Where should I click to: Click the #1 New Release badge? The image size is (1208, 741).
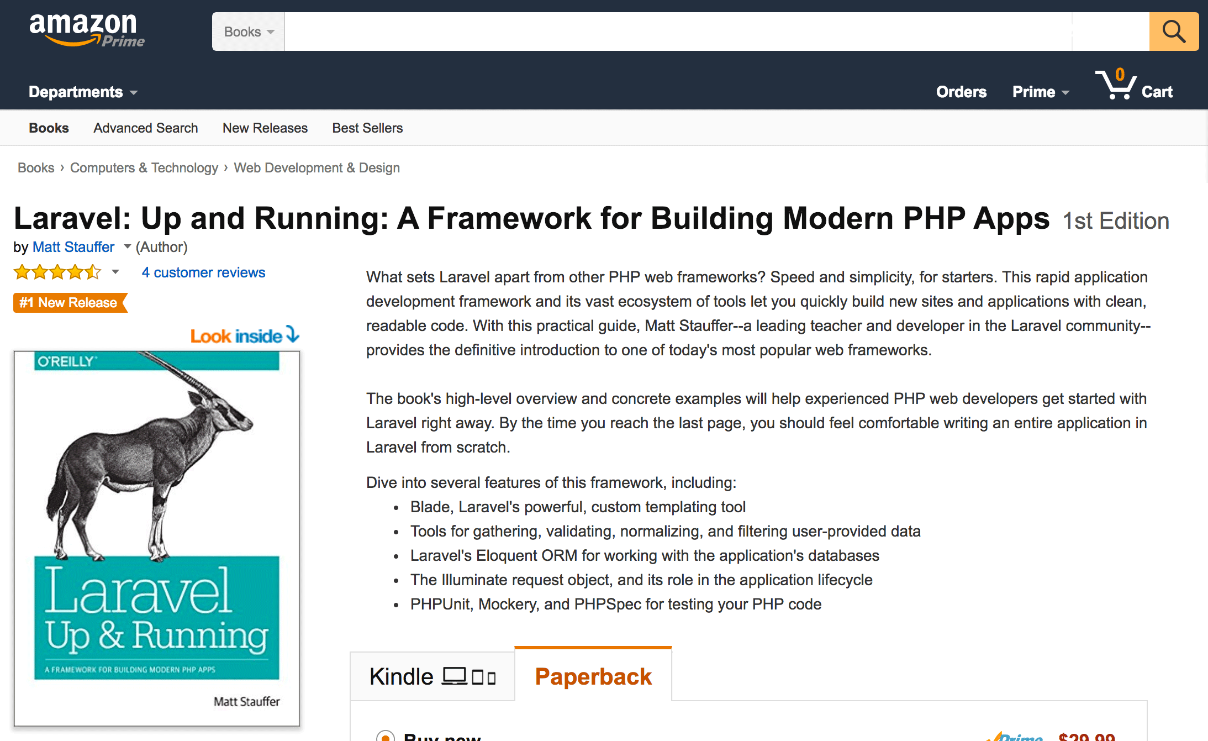tap(70, 302)
